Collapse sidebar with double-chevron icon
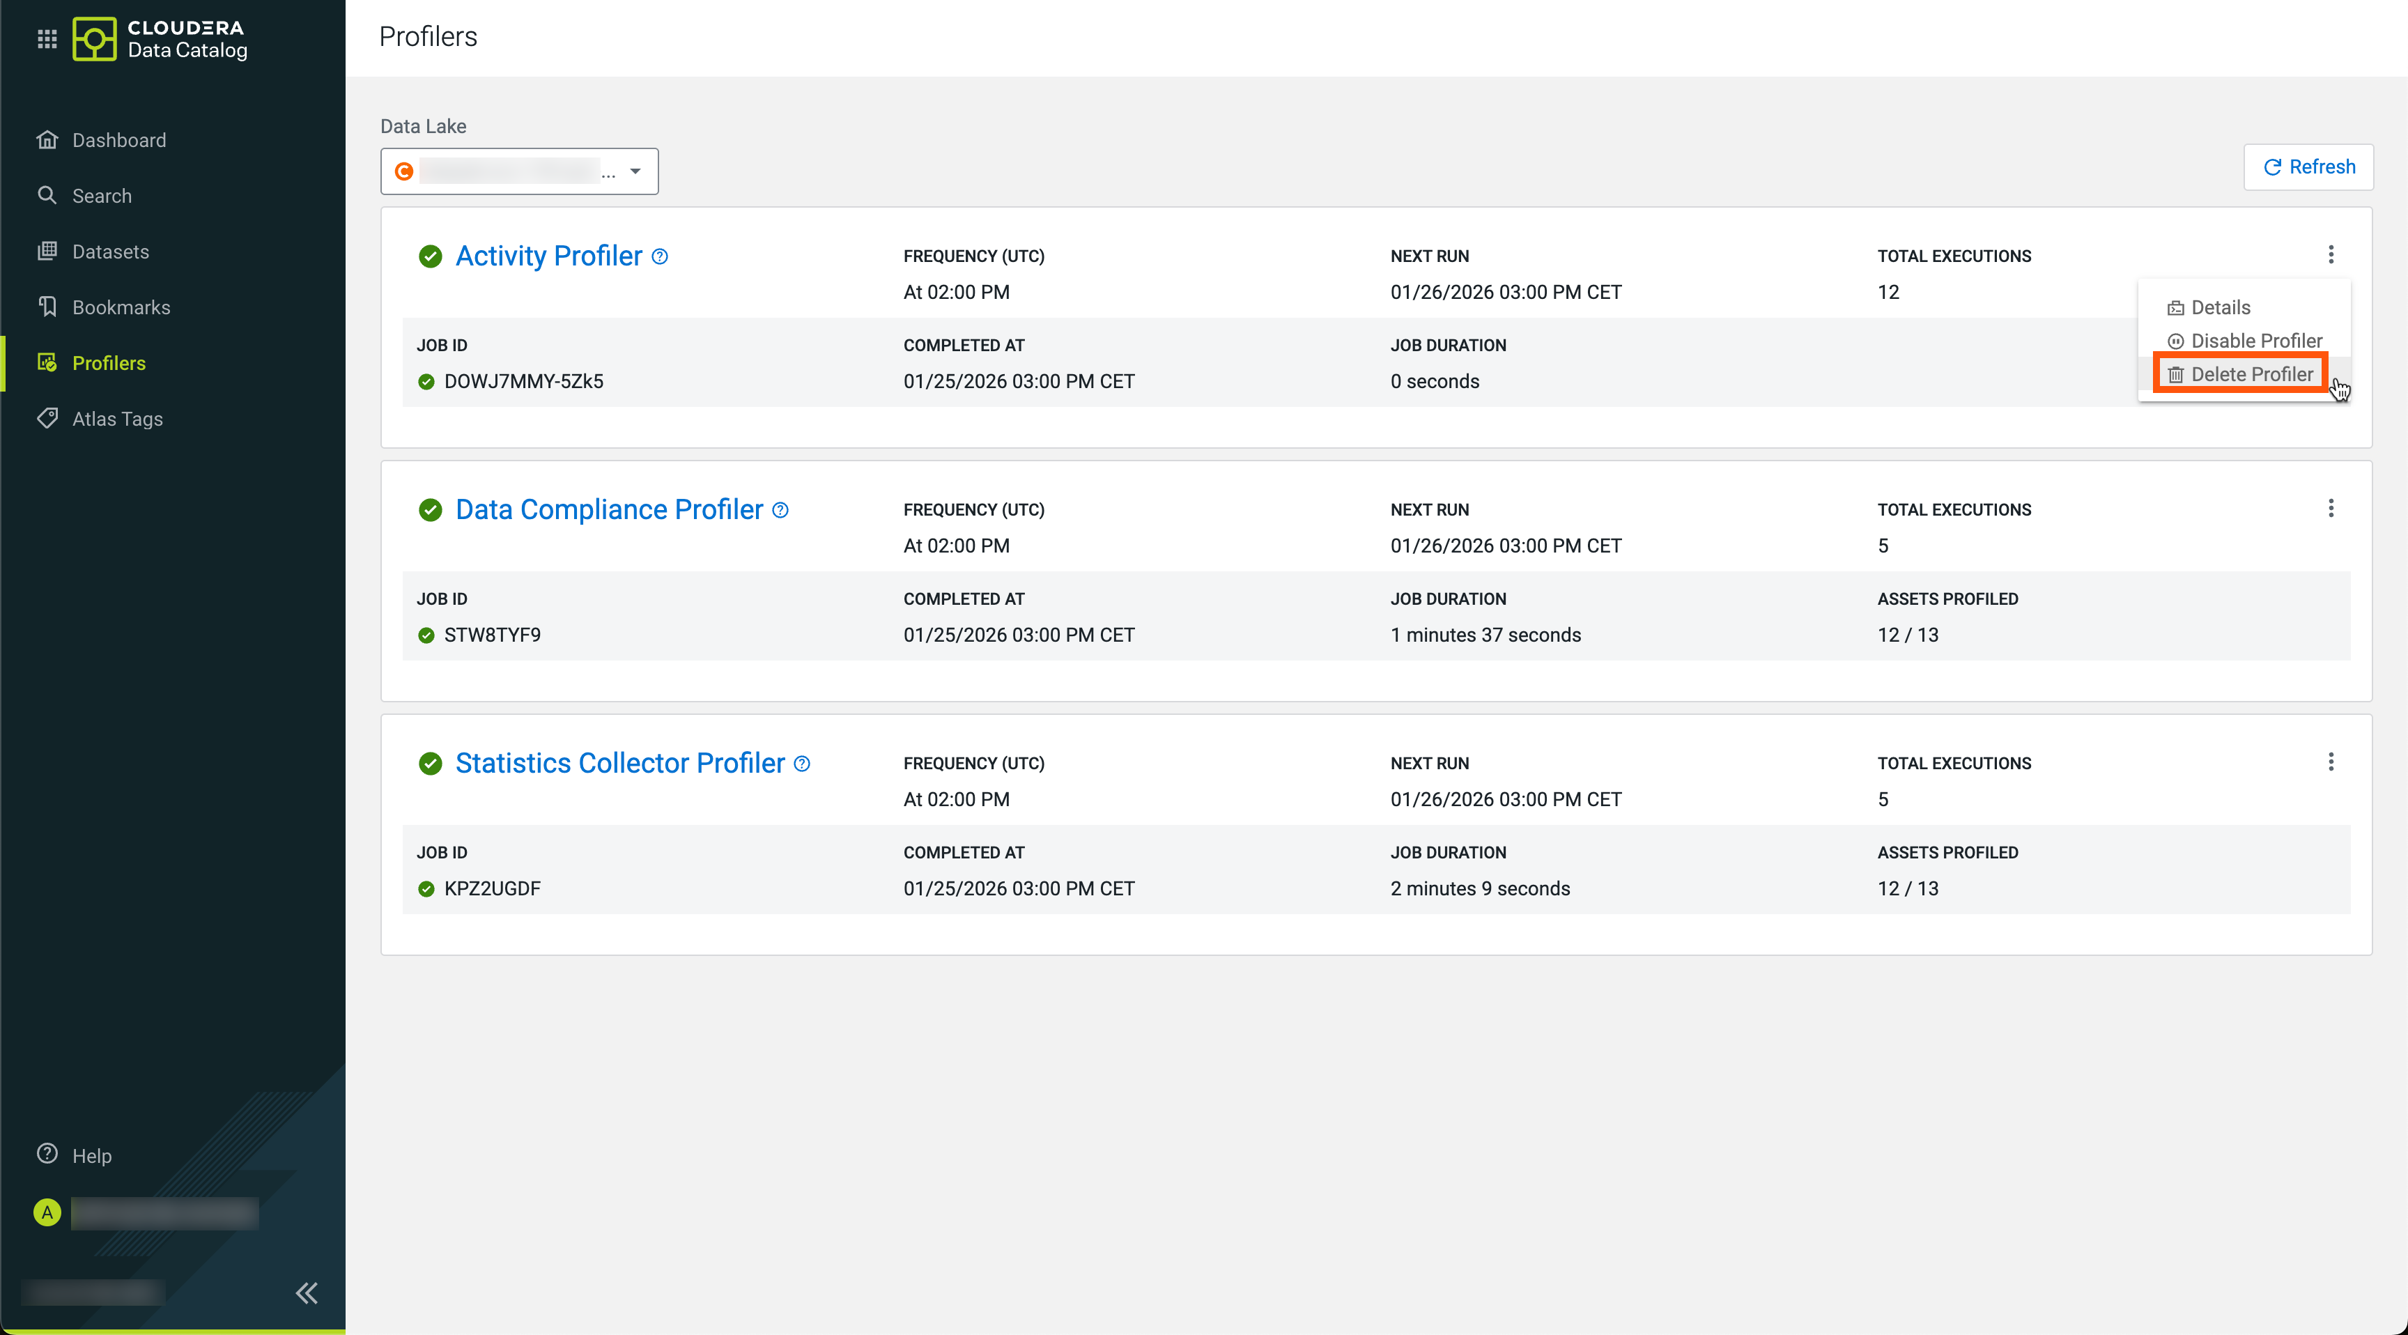 pos(307,1293)
